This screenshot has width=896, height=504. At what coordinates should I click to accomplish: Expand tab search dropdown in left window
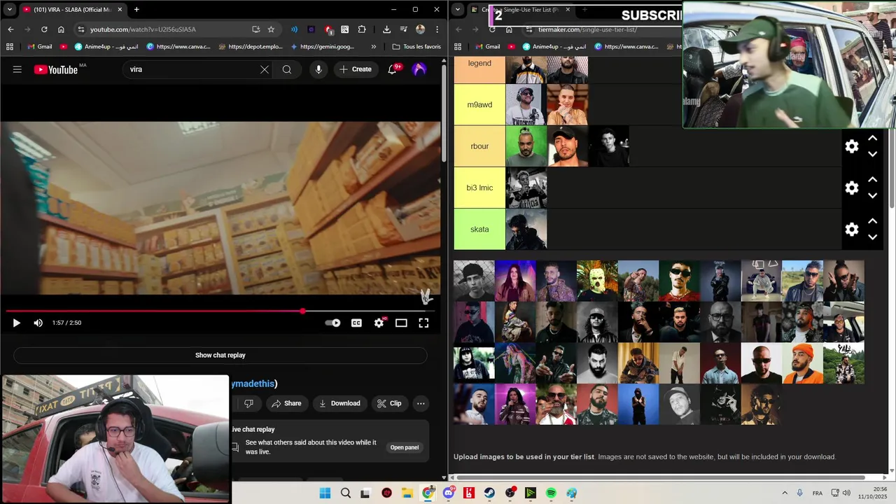(x=8, y=10)
